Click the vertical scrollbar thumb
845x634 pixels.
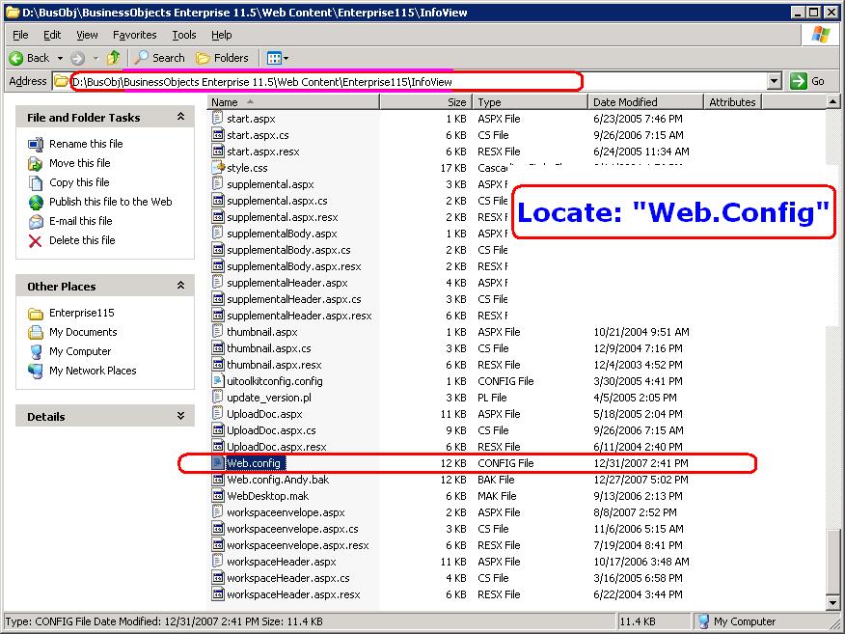[x=832, y=561]
